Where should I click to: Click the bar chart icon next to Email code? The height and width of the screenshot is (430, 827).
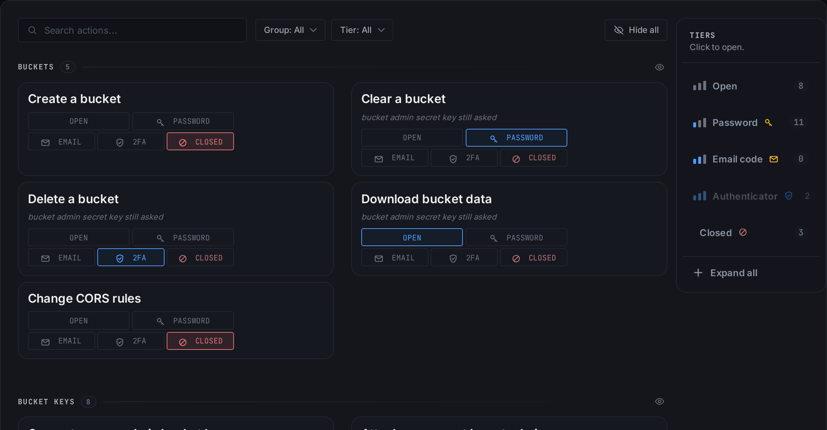click(x=700, y=159)
